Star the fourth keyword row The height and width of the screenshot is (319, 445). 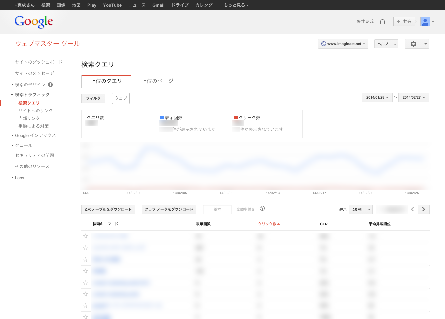click(85, 271)
